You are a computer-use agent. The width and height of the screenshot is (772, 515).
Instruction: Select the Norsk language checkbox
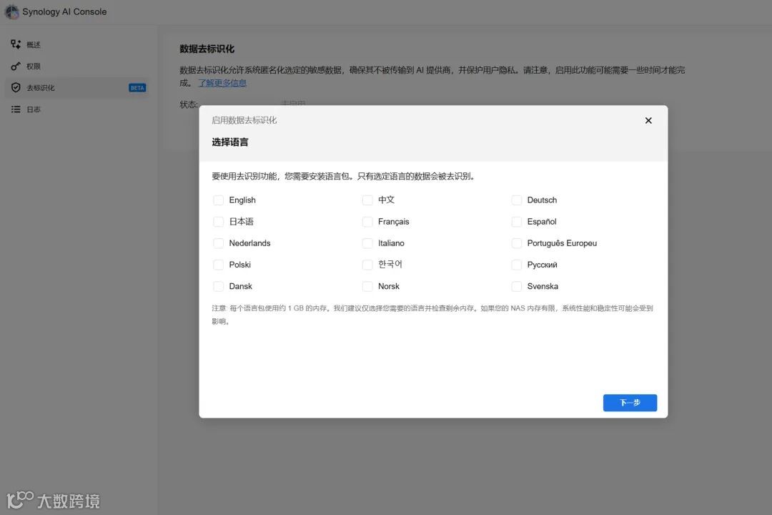click(367, 286)
